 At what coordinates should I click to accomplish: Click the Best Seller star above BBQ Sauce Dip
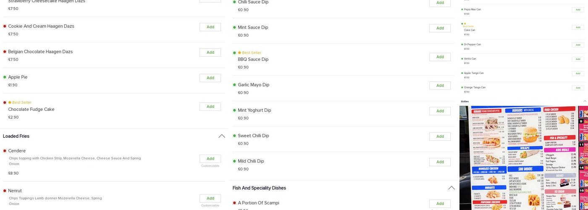(x=239, y=53)
